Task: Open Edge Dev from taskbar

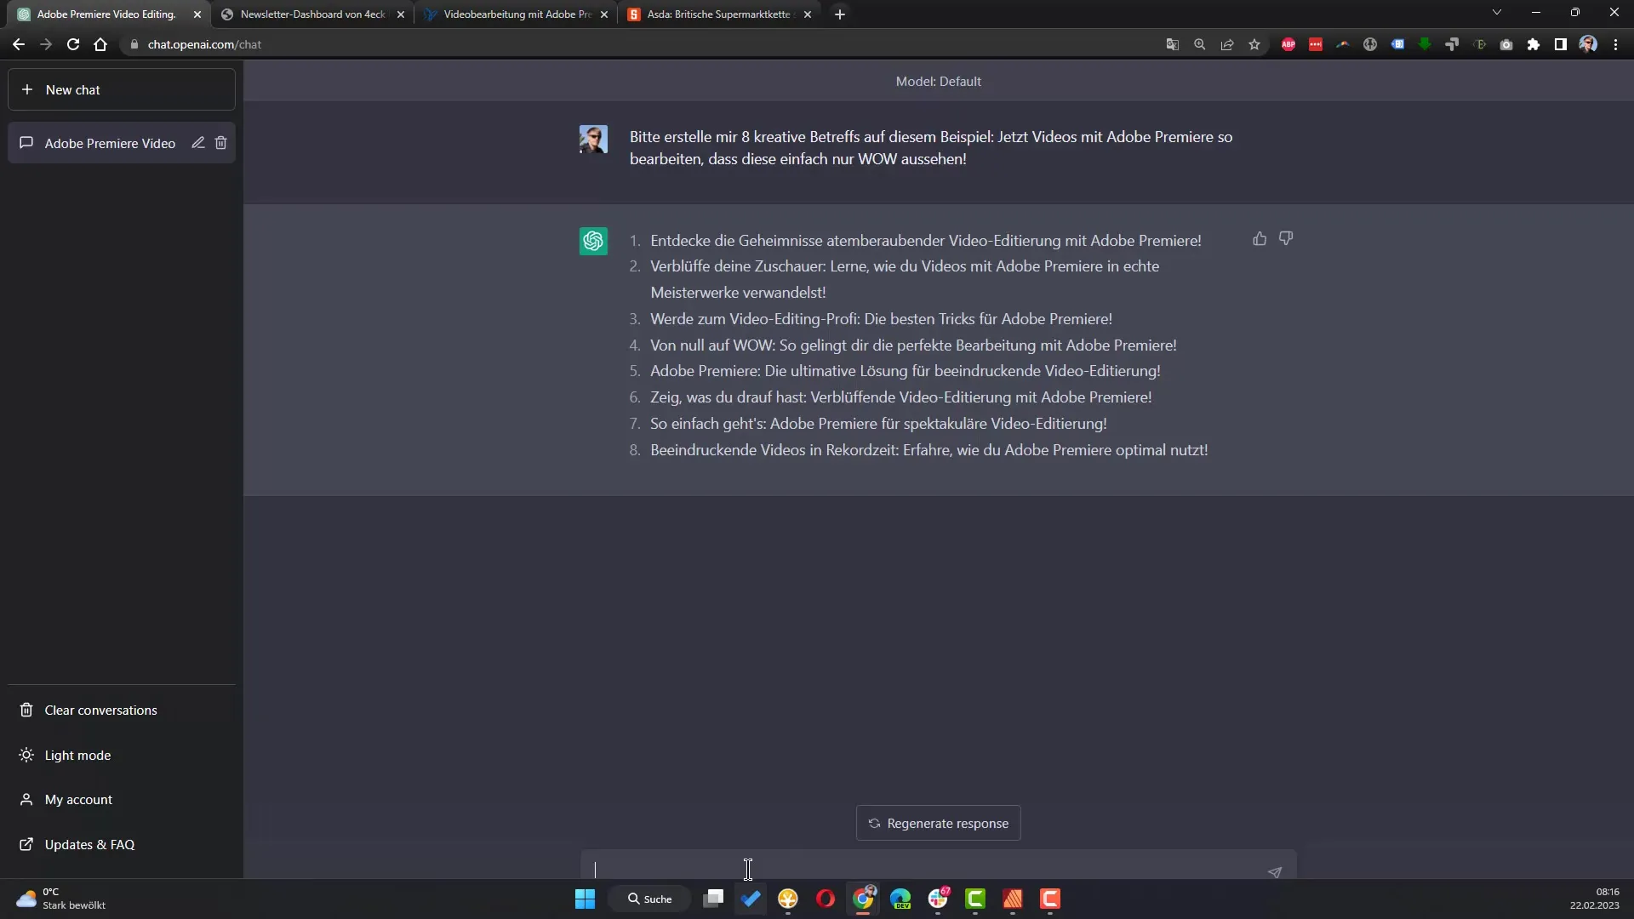Action: point(900,899)
